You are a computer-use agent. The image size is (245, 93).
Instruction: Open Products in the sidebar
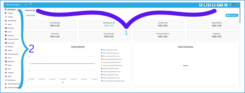click(10, 17)
